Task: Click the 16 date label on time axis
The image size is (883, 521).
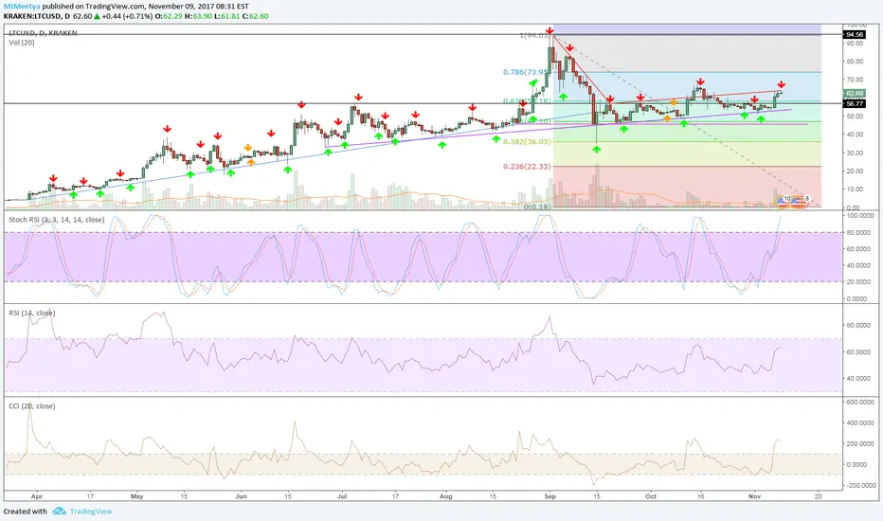Action: coord(700,496)
